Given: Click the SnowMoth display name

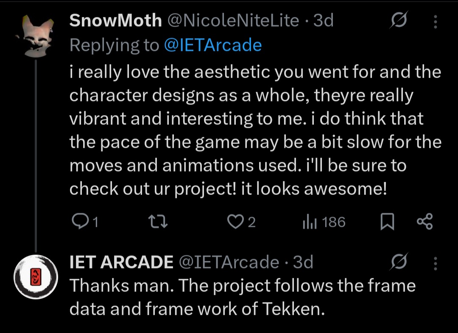Looking at the screenshot, I should (x=115, y=20).
